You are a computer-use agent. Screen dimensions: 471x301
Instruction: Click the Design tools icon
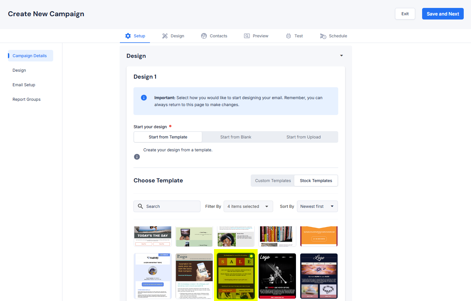click(x=165, y=36)
